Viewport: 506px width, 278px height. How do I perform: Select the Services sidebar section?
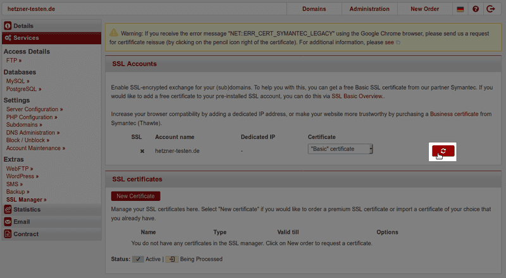pyautogui.click(x=52, y=38)
